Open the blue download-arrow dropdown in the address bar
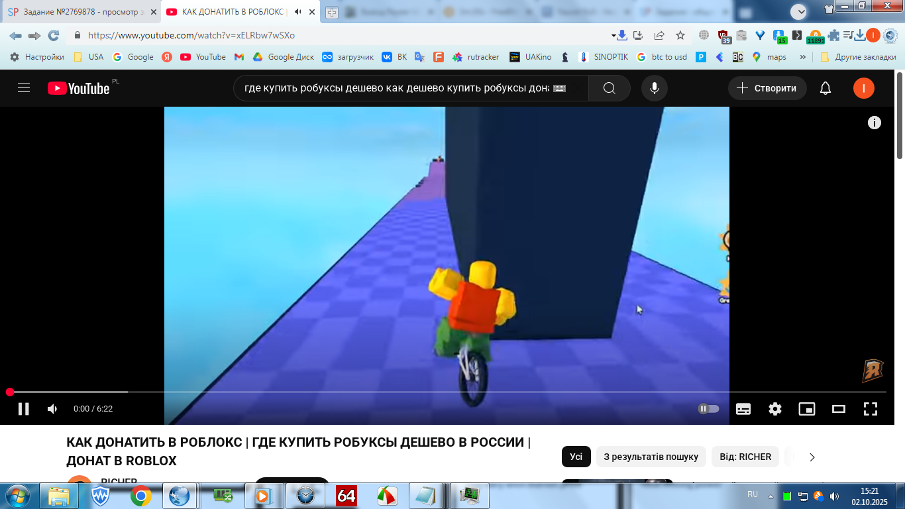This screenshot has width=905, height=509. [x=620, y=36]
